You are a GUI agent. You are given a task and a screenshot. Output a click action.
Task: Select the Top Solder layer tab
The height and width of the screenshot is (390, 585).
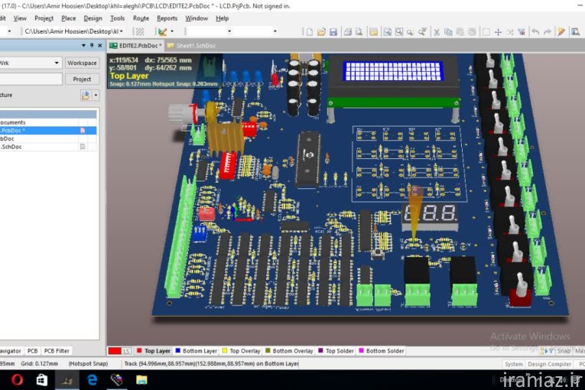(336, 351)
